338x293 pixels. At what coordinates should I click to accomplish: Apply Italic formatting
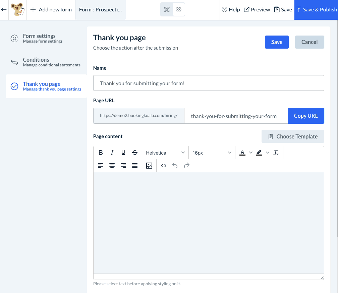112,153
